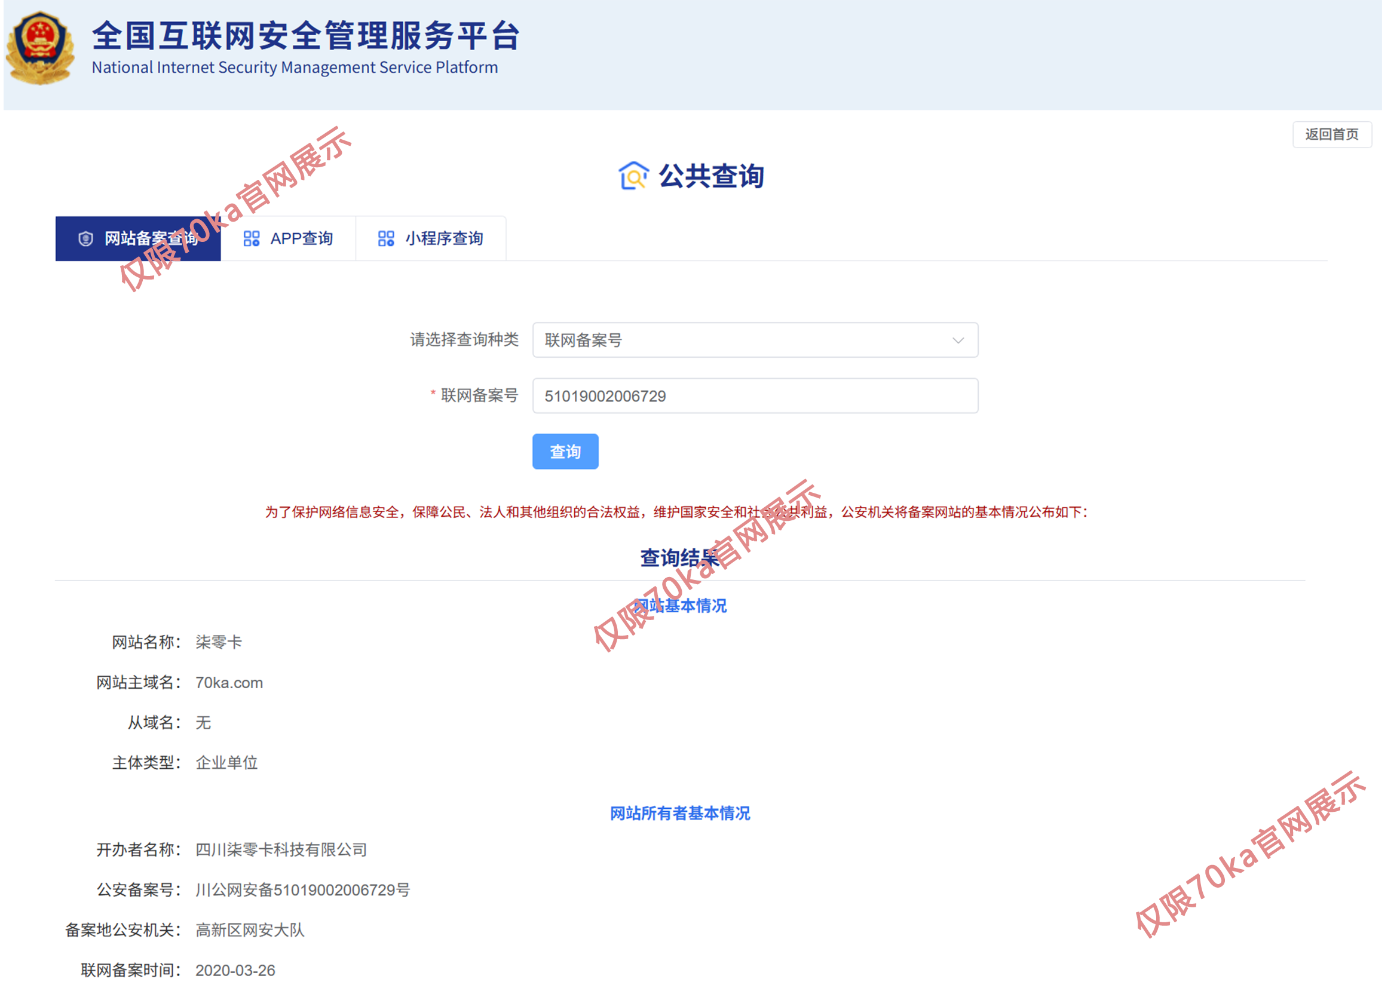1397x988 pixels.
Task: Click the 联网备案时间 label
Action: (x=131, y=970)
